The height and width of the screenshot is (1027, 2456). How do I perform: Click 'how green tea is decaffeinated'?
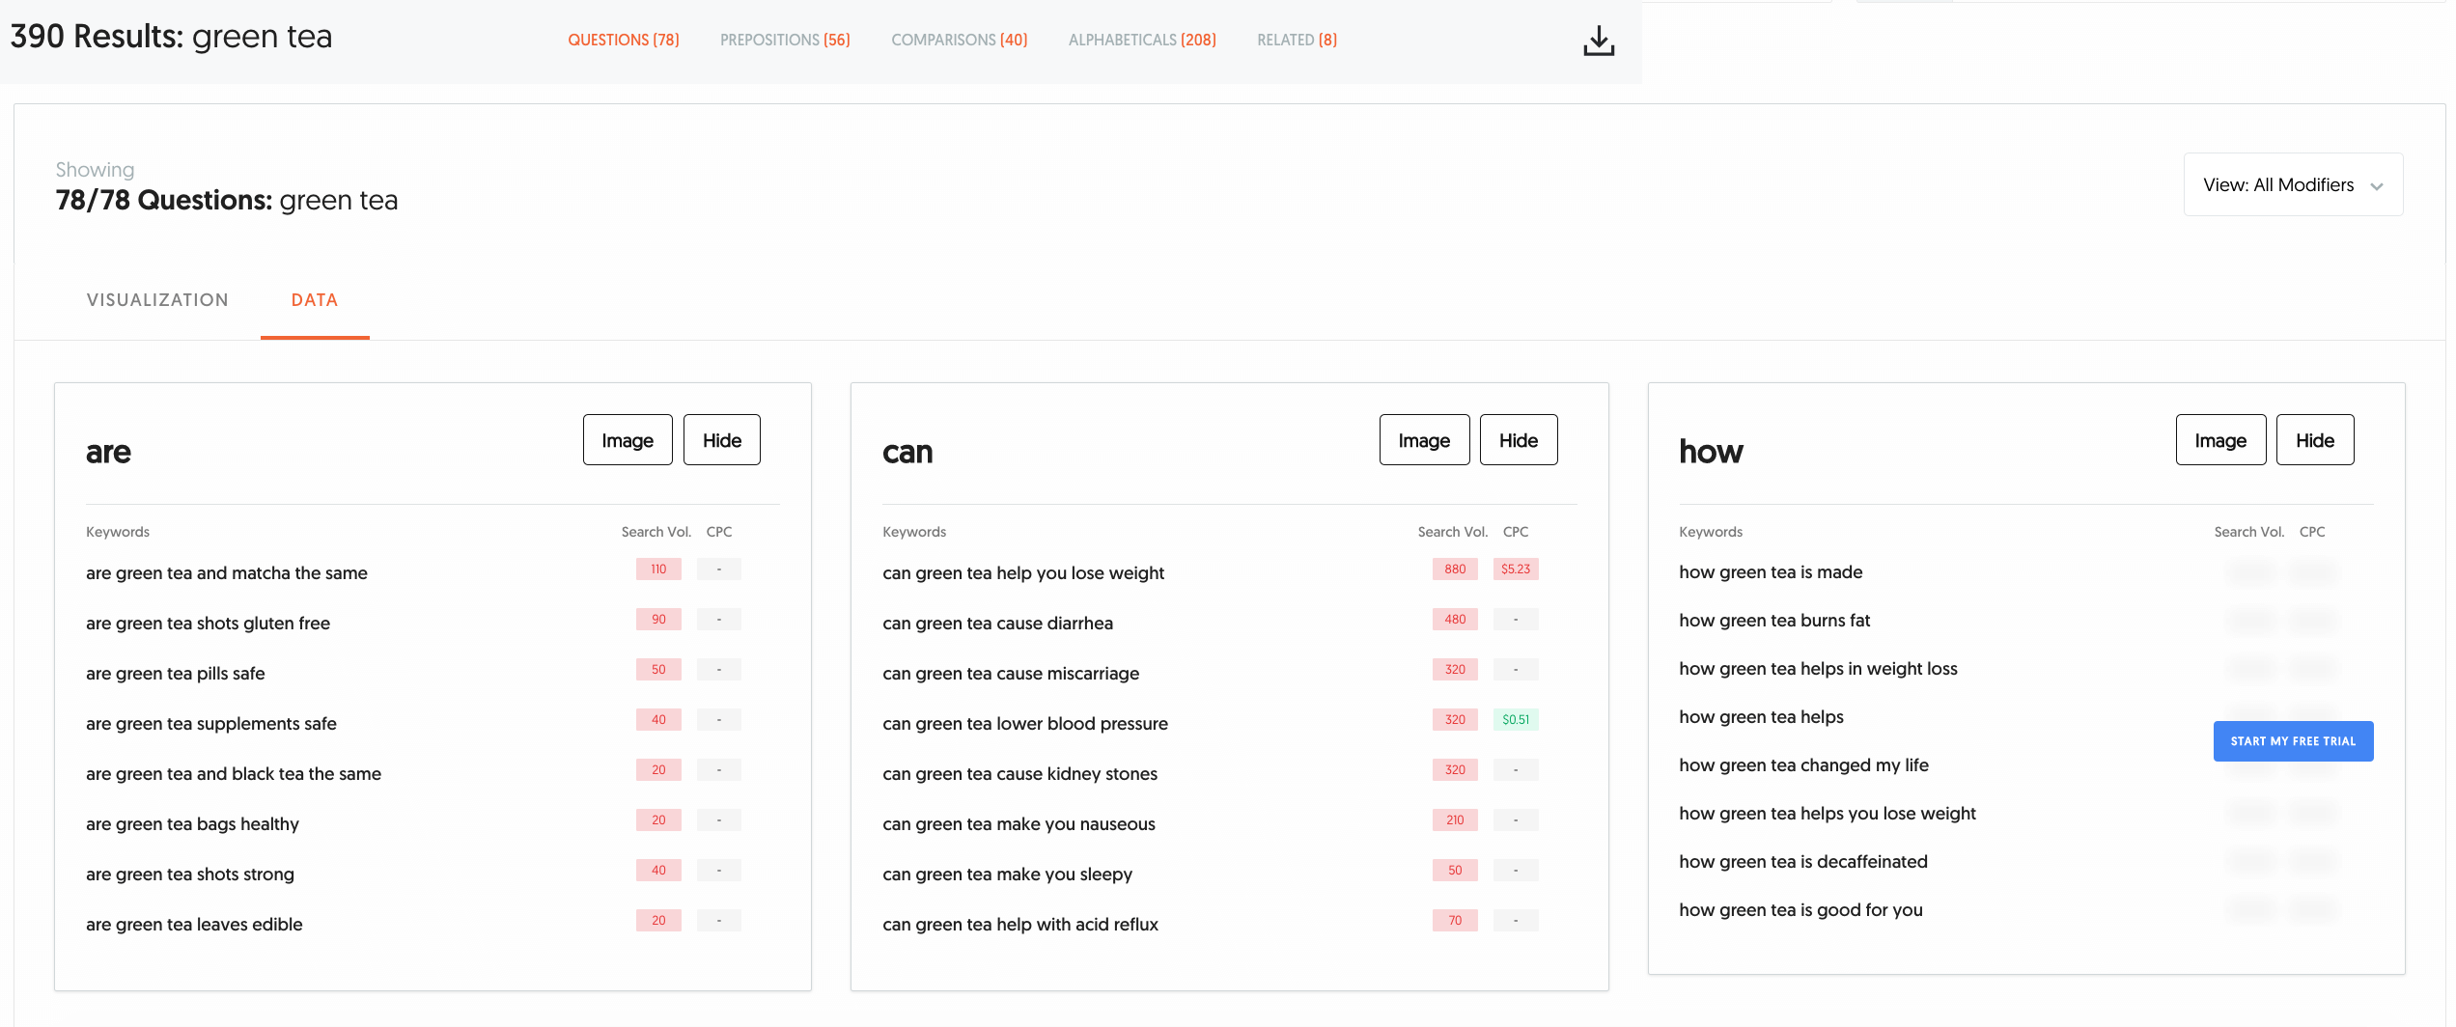coord(1803,862)
